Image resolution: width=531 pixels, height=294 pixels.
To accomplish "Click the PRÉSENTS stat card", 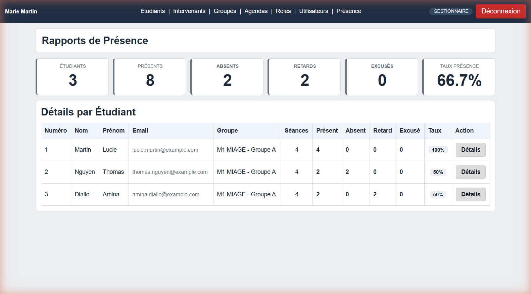I will click(x=150, y=77).
